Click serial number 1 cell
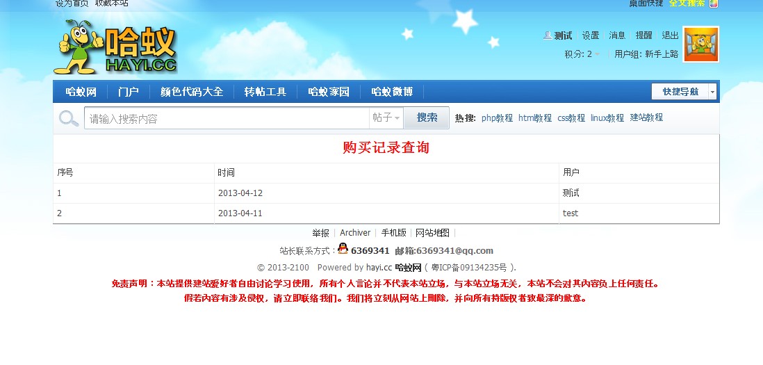 (59, 193)
